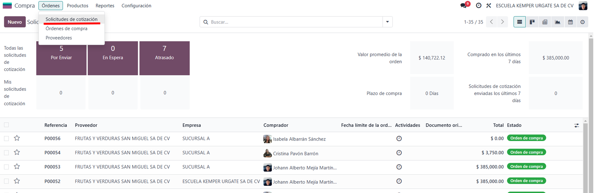Viewport: 594px width, 193px height.
Task: Open the Activity view clock icon
Action: (x=582, y=22)
